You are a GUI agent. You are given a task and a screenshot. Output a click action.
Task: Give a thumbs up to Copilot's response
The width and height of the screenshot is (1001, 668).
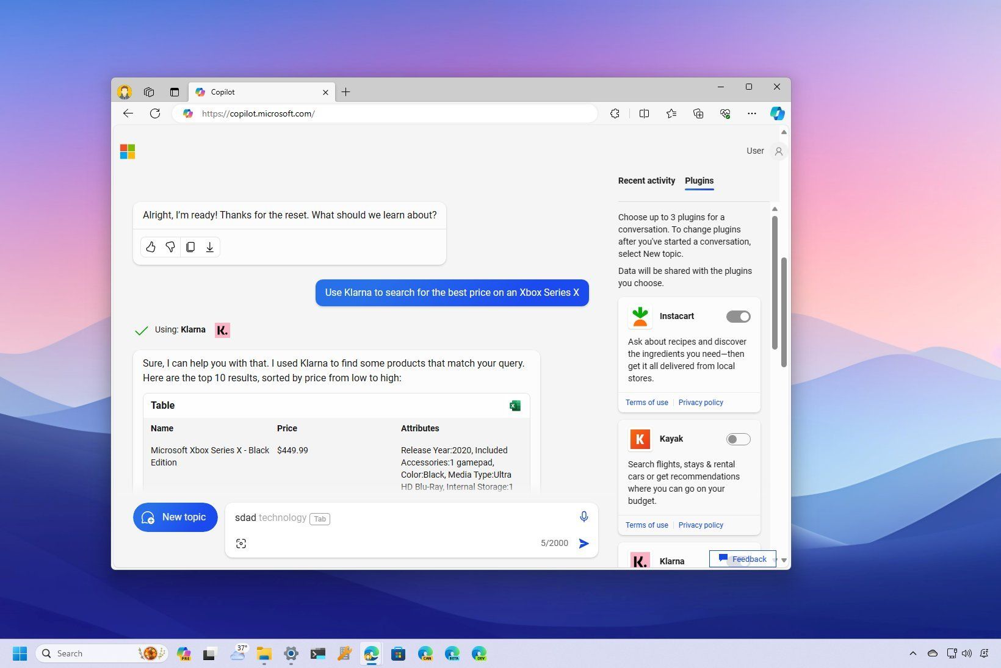[151, 246]
